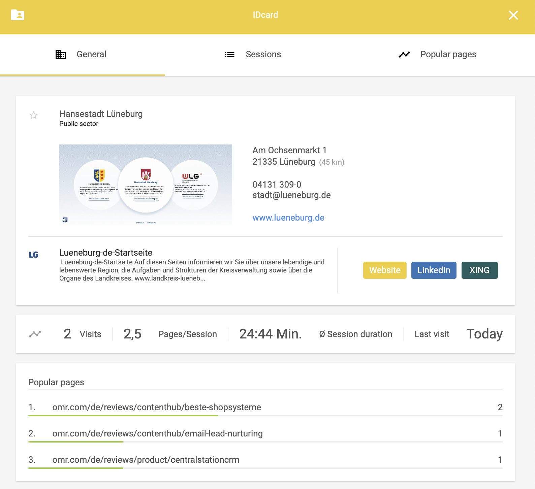Click the Am Ochsenmarkt 1 address

289,150
